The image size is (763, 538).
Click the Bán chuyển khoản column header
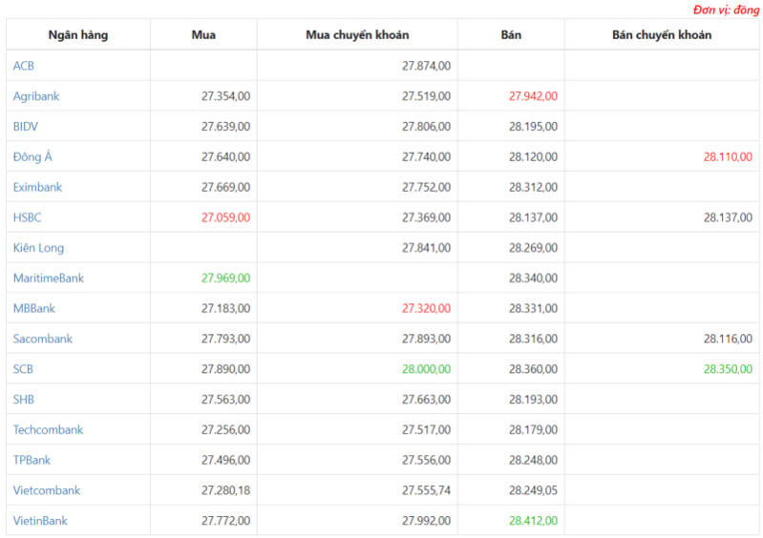(x=662, y=35)
